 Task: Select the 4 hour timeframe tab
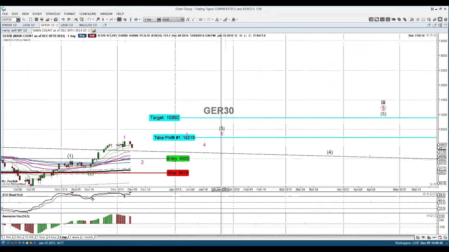(52, 237)
